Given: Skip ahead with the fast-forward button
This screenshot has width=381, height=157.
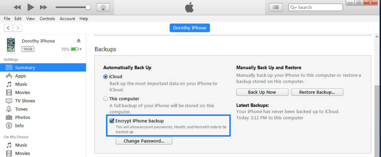Looking at the screenshot, I should click(43, 7).
